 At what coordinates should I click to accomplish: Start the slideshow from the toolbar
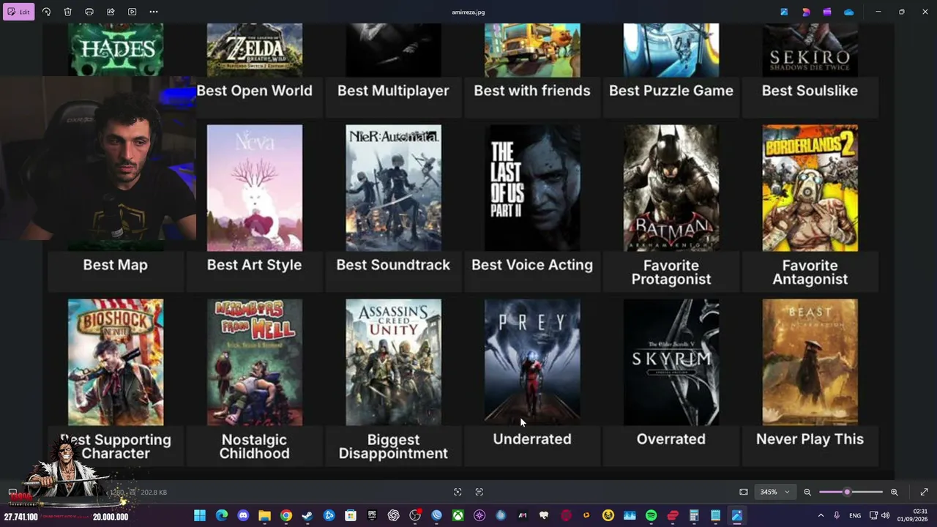(x=132, y=12)
